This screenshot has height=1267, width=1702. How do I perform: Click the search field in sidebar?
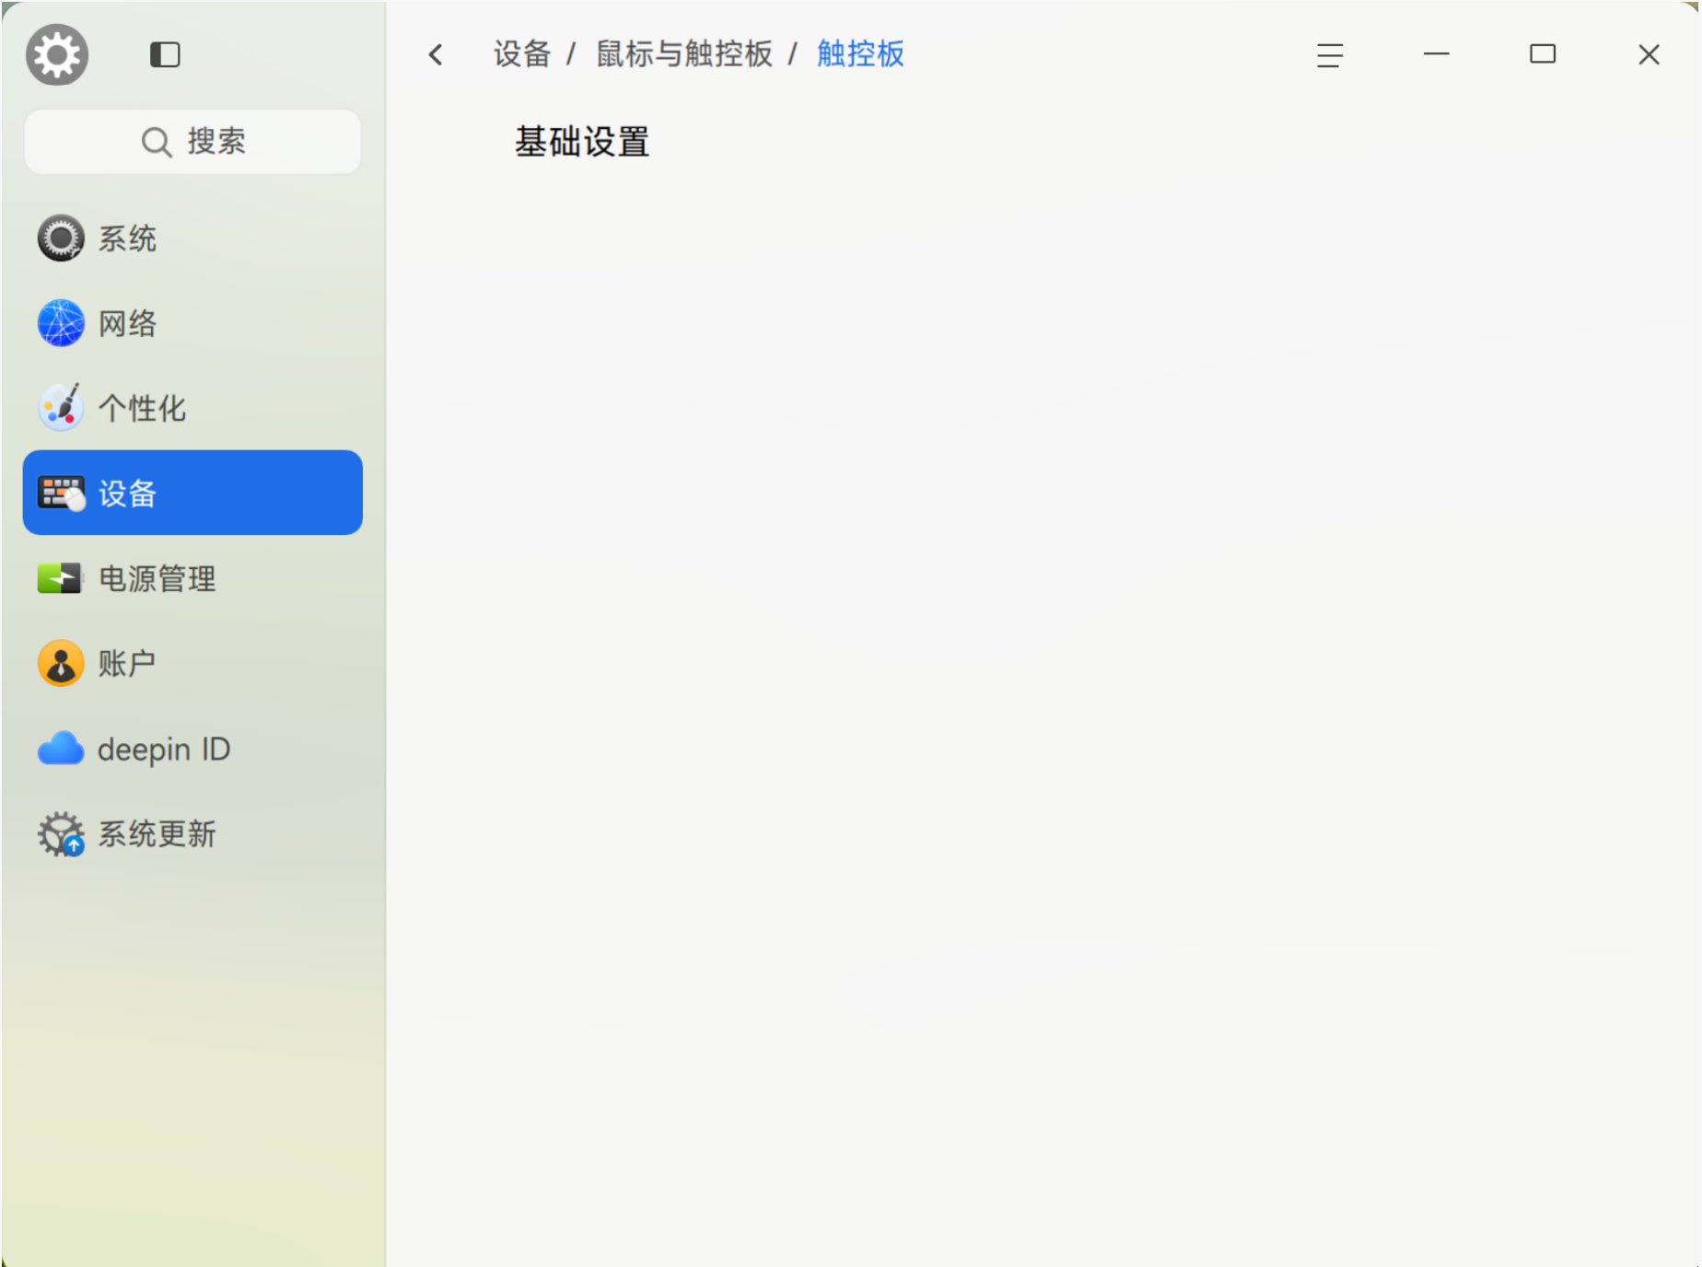point(192,142)
